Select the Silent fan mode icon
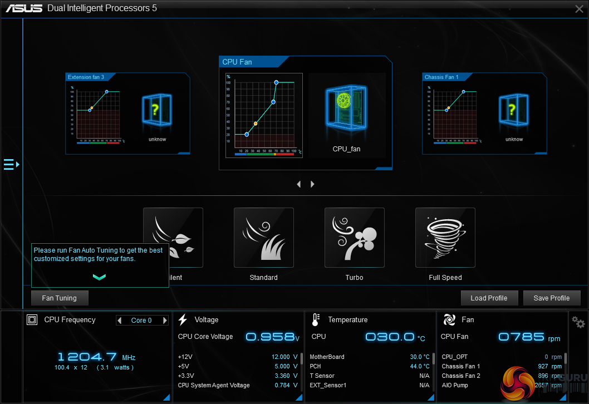 click(173, 238)
